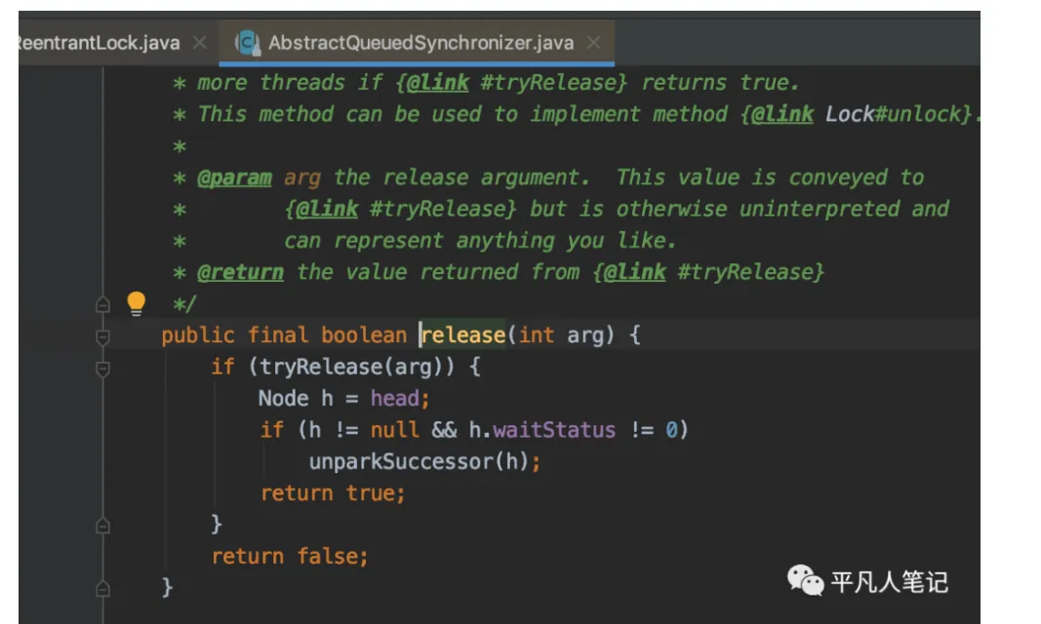Click fold end marker beside method closing brace
Viewport: 1041px width, 624px height.
point(102,589)
